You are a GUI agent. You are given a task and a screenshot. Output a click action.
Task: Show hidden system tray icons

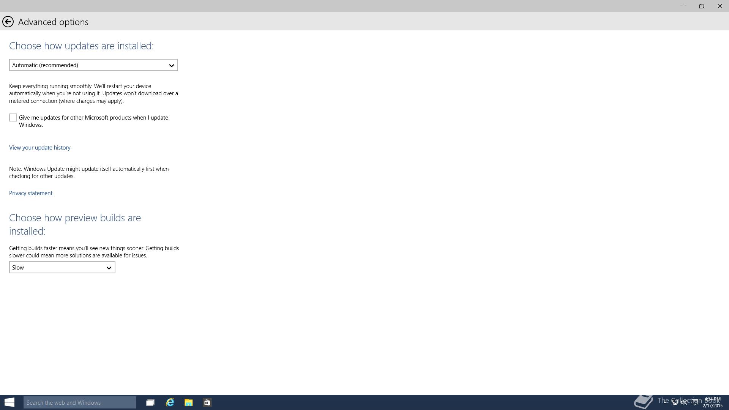(665, 402)
